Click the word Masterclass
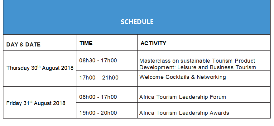The image size is (274, 126). point(155,61)
